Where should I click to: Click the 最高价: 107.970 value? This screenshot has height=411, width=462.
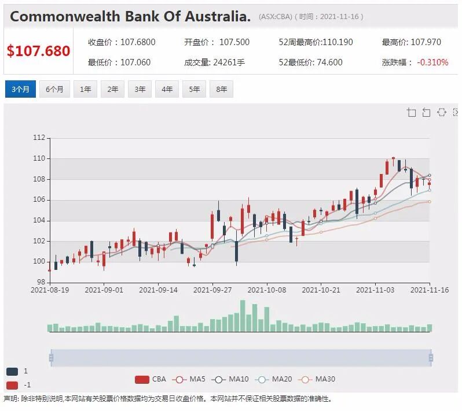point(412,42)
